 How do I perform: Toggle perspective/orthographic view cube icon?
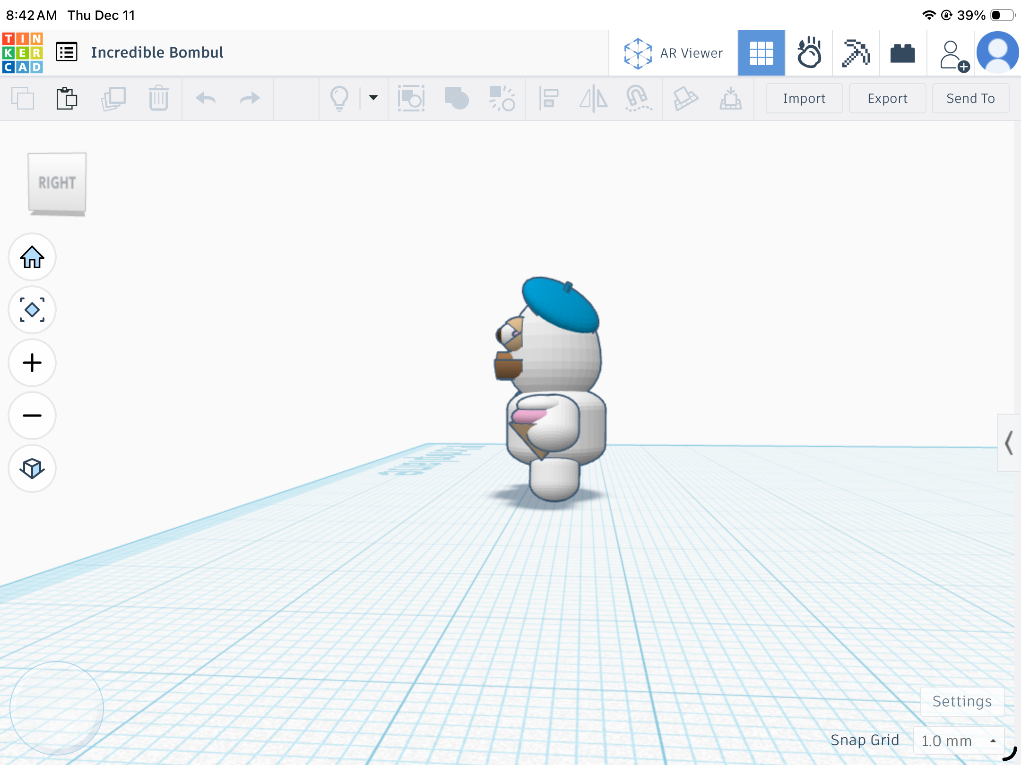tap(32, 468)
